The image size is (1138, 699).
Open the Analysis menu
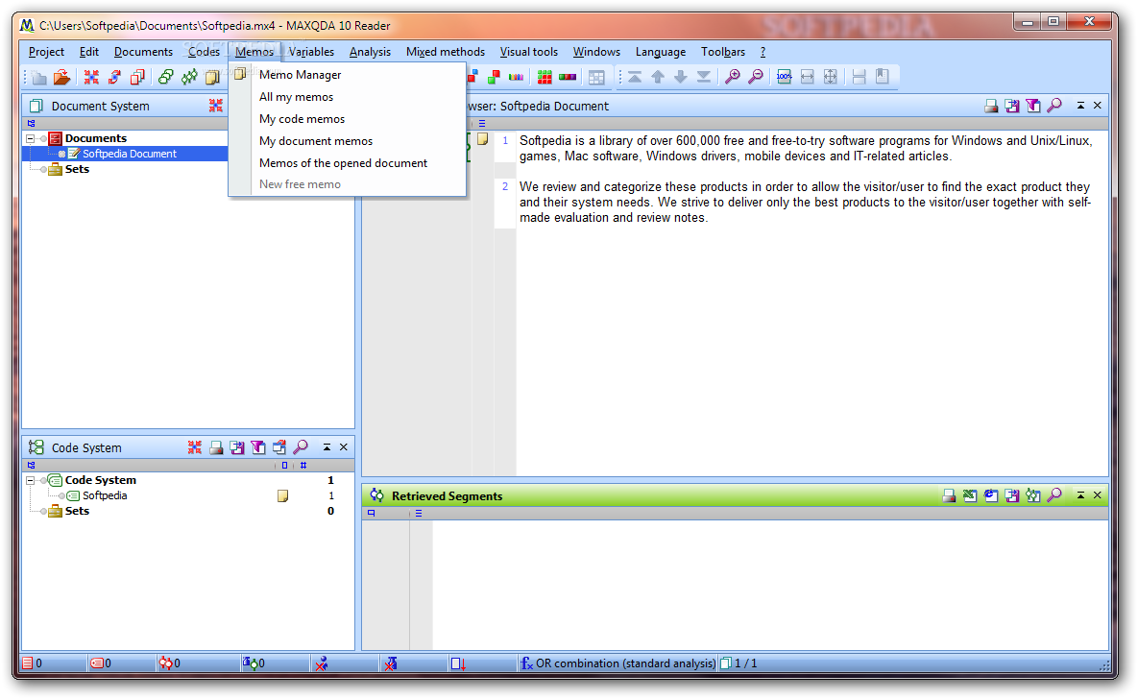click(x=370, y=52)
